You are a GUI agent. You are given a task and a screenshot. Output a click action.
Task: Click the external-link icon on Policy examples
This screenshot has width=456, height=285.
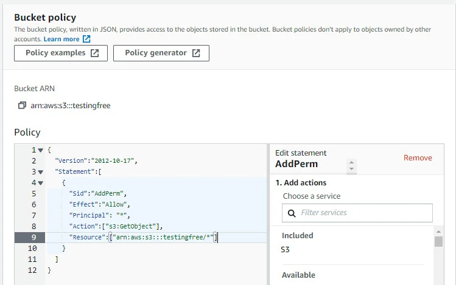[x=94, y=53]
